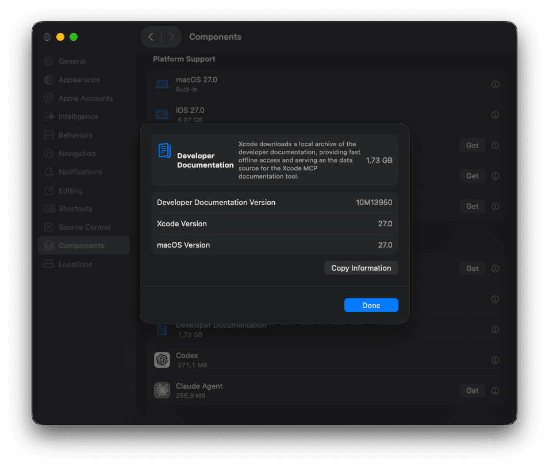
Task: Click the macOS Version row label
Action: (183, 245)
